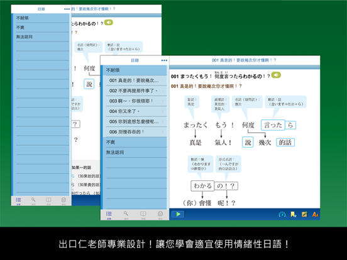This screenshot has height=260, width=347.
Task: Tap the わかる word box
Action: 202,186
